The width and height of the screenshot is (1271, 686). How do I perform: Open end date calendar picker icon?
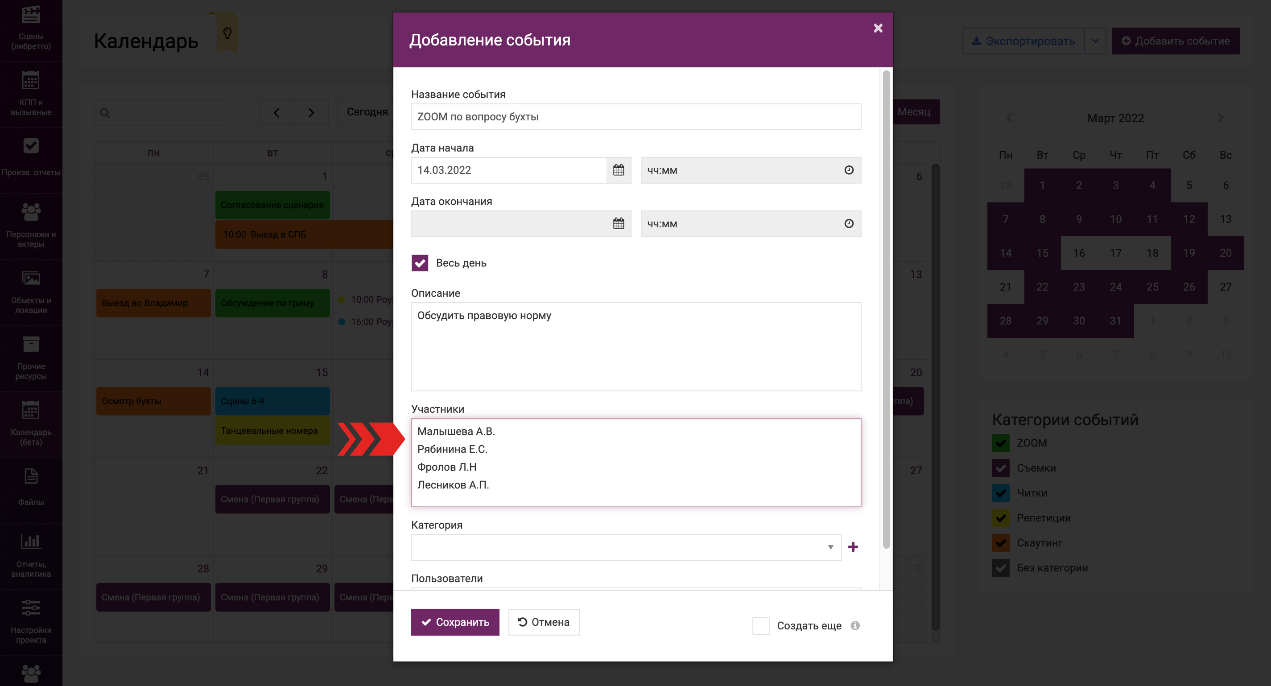coord(618,223)
